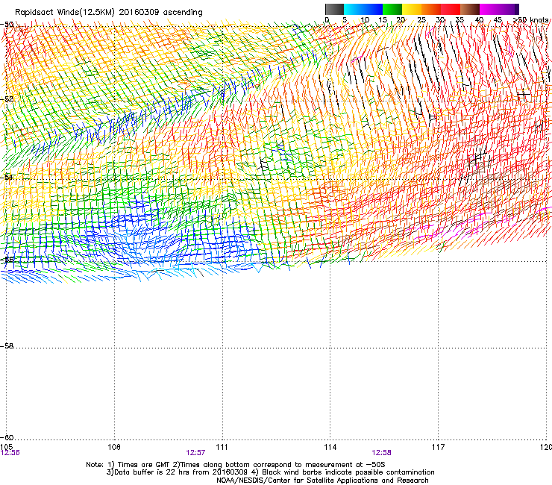The width and height of the screenshot is (552, 485).
Task: Click the longitude label '114'
Action: (330, 447)
